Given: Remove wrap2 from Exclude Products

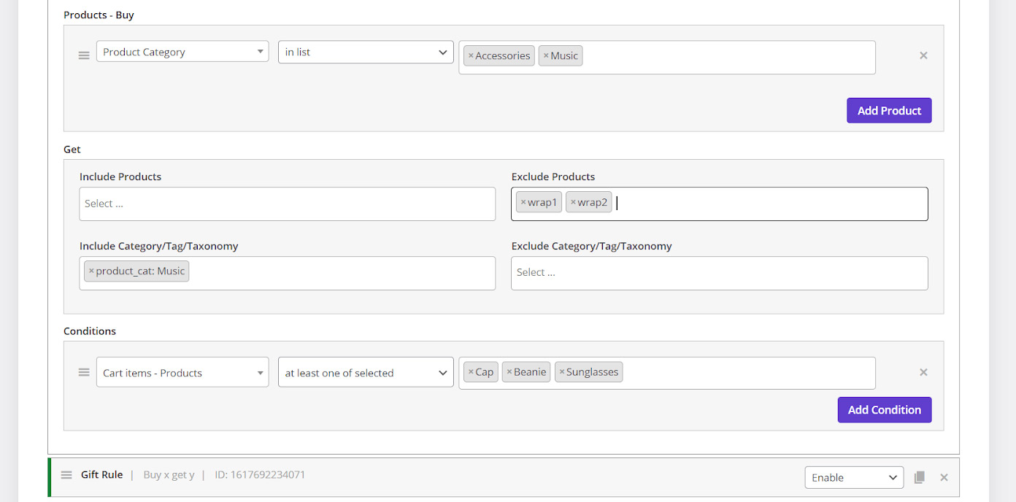Looking at the screenshot, I should click(573, 203).
